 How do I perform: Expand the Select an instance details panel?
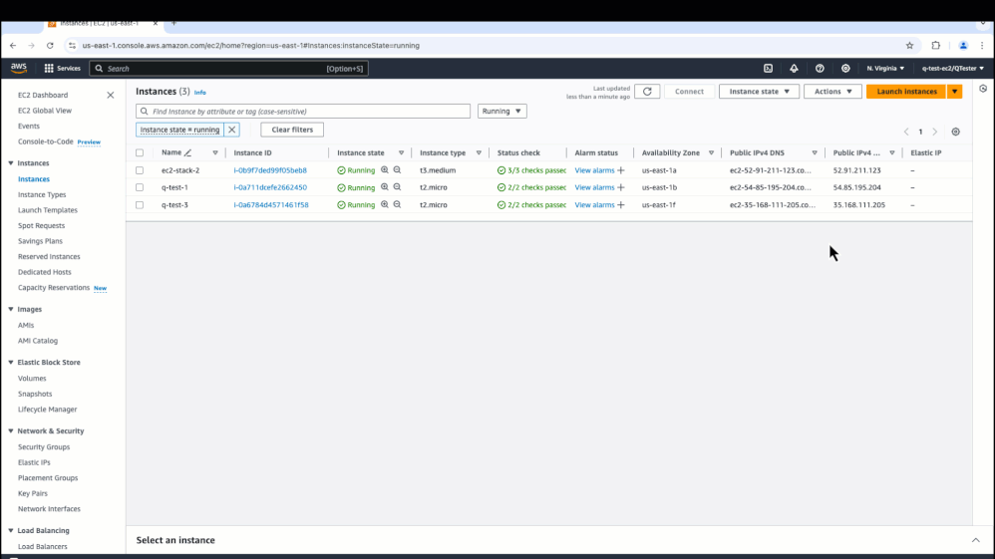(x=975, y=540)
